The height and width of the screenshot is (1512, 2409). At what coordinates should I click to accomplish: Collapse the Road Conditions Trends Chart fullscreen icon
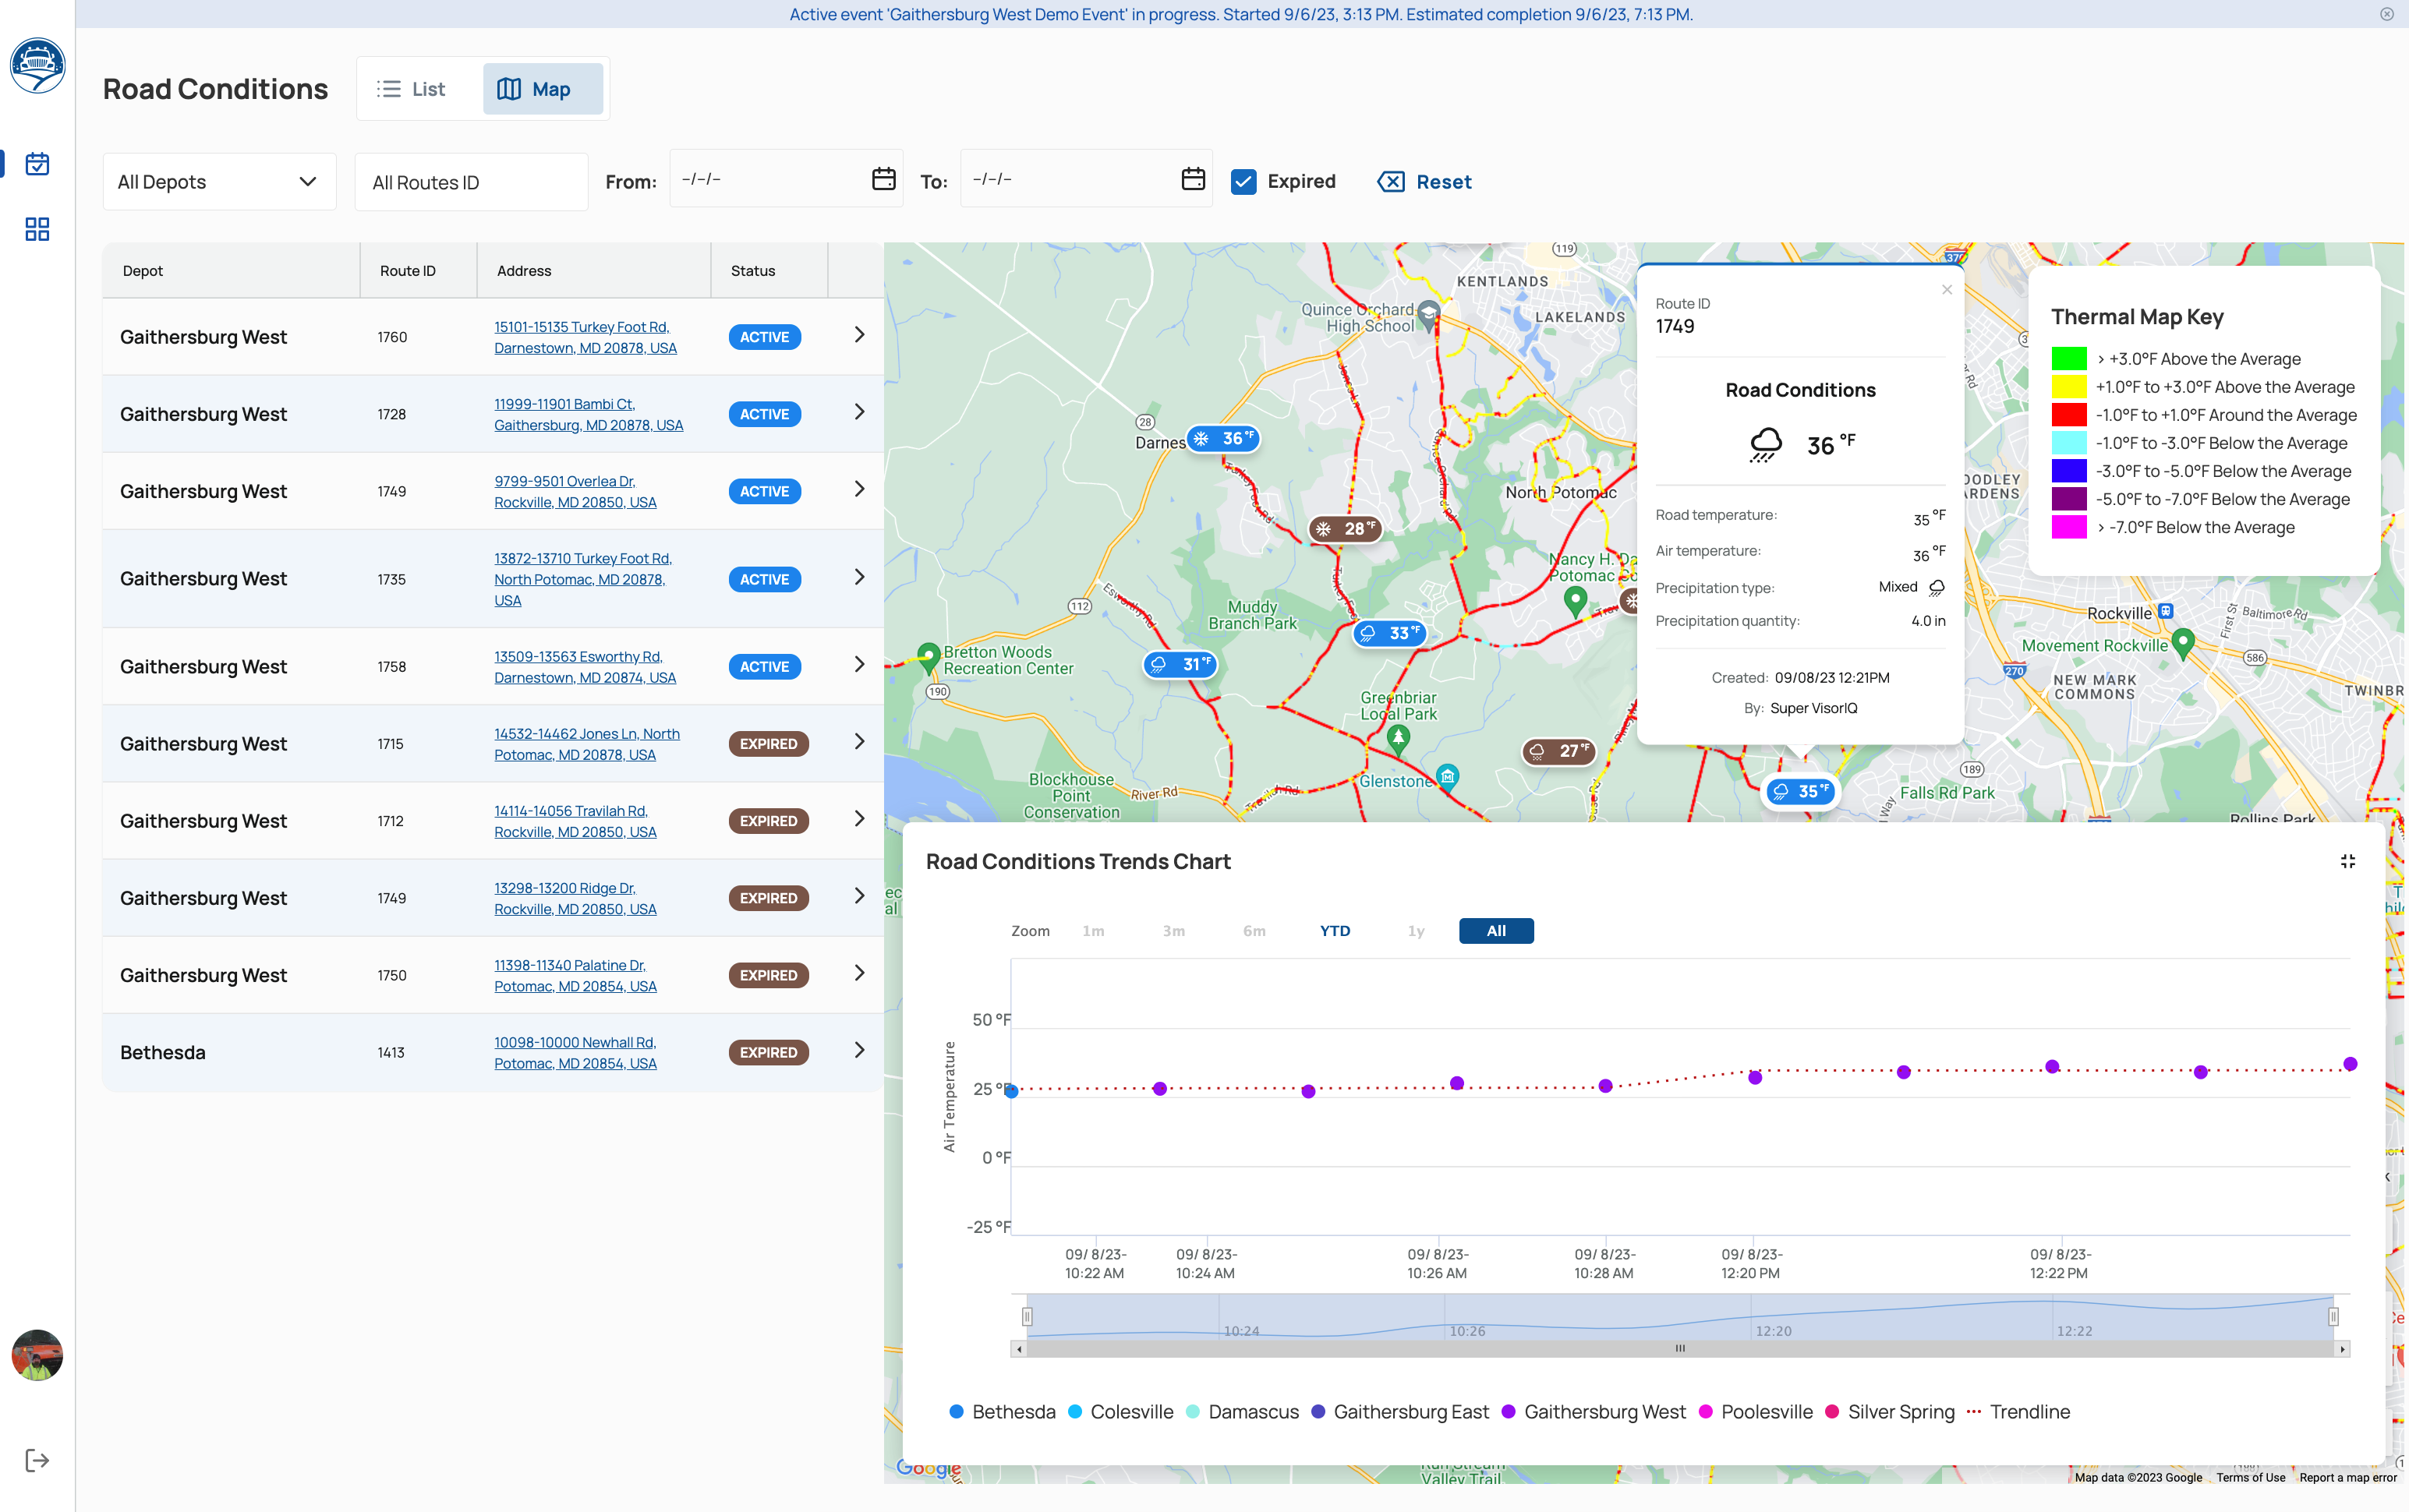[2348, 861]
